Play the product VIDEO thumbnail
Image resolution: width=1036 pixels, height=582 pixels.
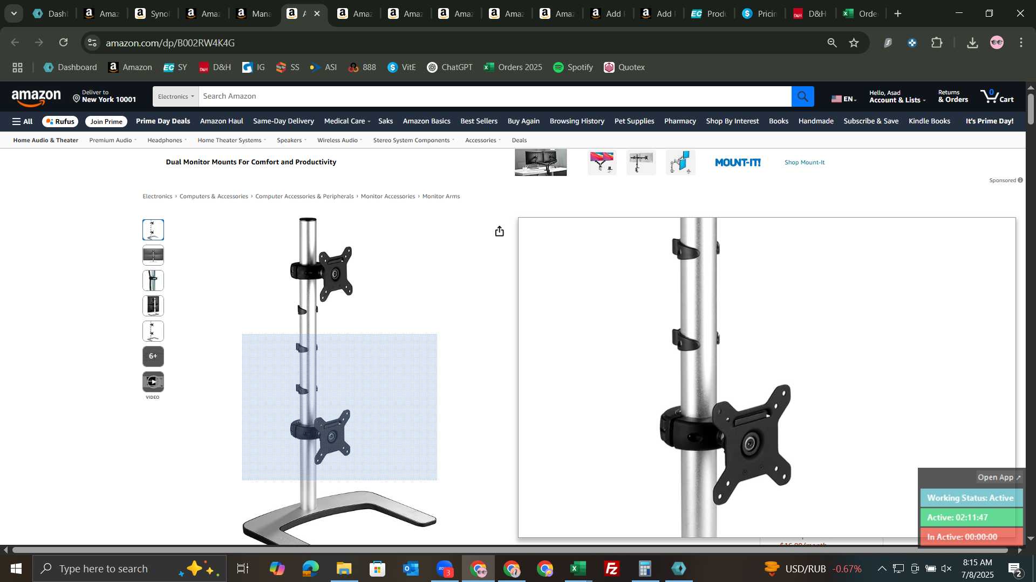click(x=153, y=382)
